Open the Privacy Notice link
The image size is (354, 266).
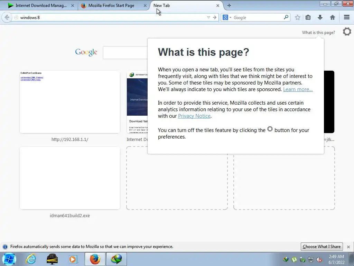194,116
